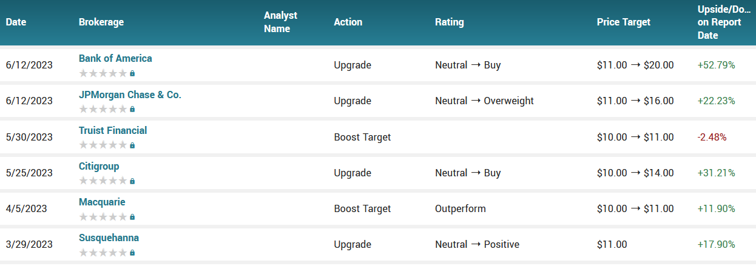Sort table by Price Target column header
The height and width of the screenshot is (266, 756).
pos(624,22)
